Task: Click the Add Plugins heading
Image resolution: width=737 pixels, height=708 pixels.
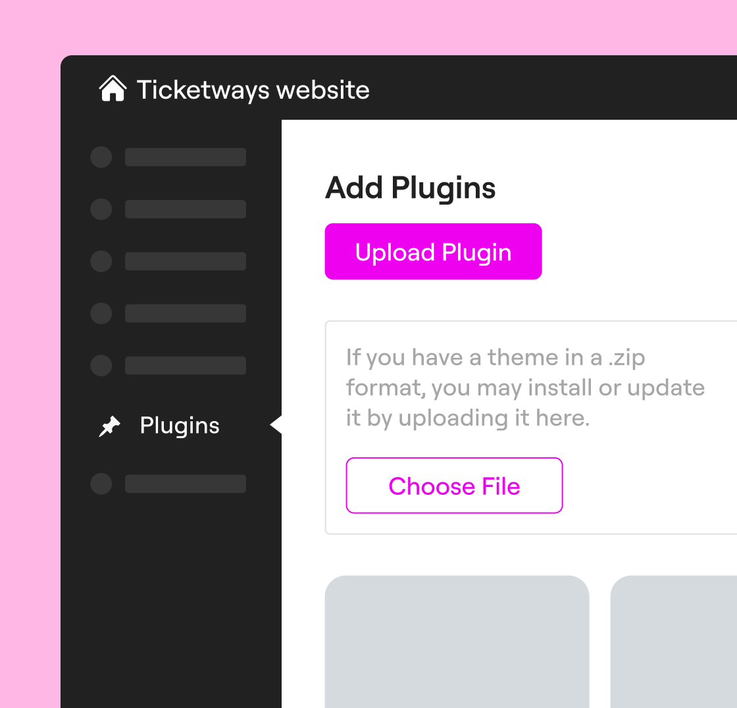Action: pyautogui.click(x=410, y=188)
